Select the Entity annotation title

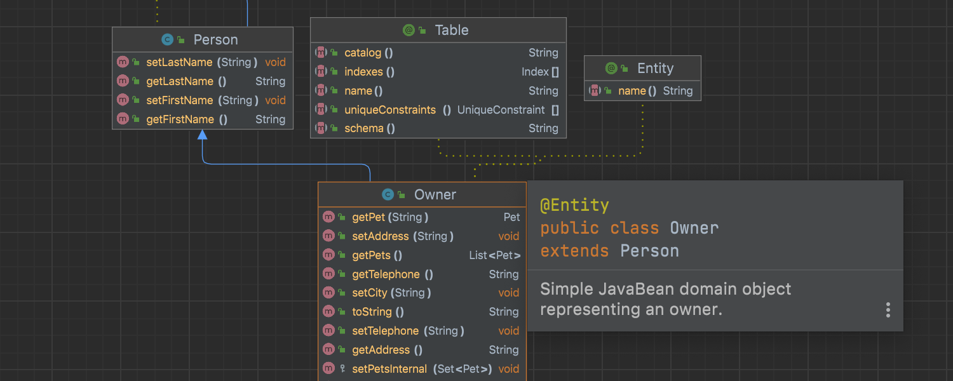(656, 68)
